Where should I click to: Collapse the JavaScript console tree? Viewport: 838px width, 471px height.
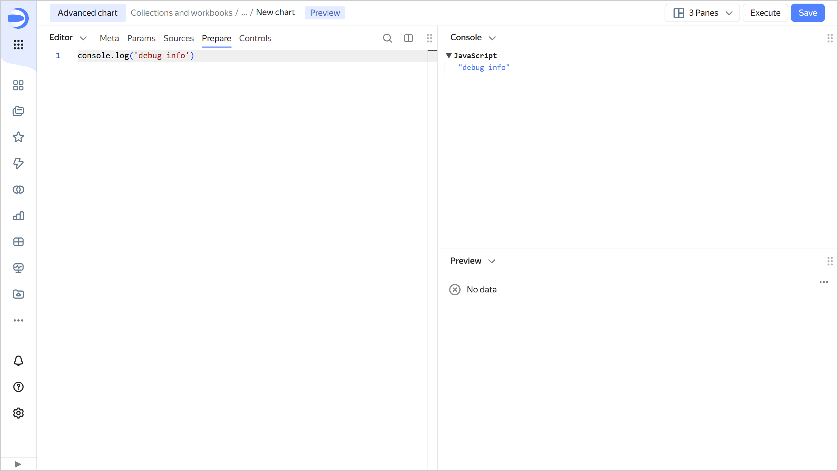pos(449,56)
